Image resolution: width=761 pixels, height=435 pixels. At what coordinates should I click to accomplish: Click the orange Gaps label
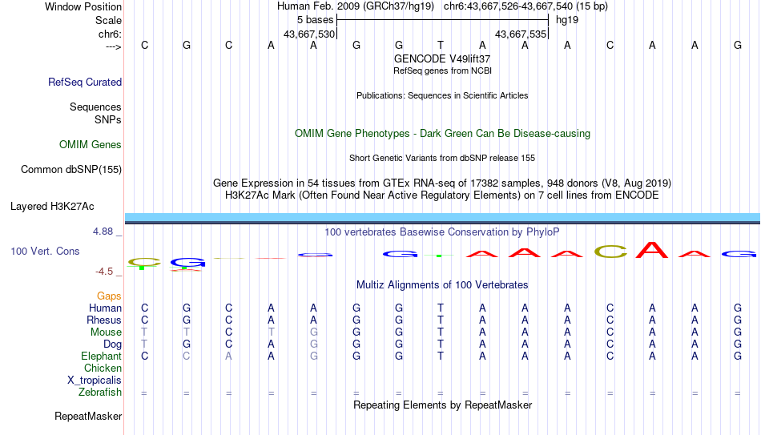point(109,296)
